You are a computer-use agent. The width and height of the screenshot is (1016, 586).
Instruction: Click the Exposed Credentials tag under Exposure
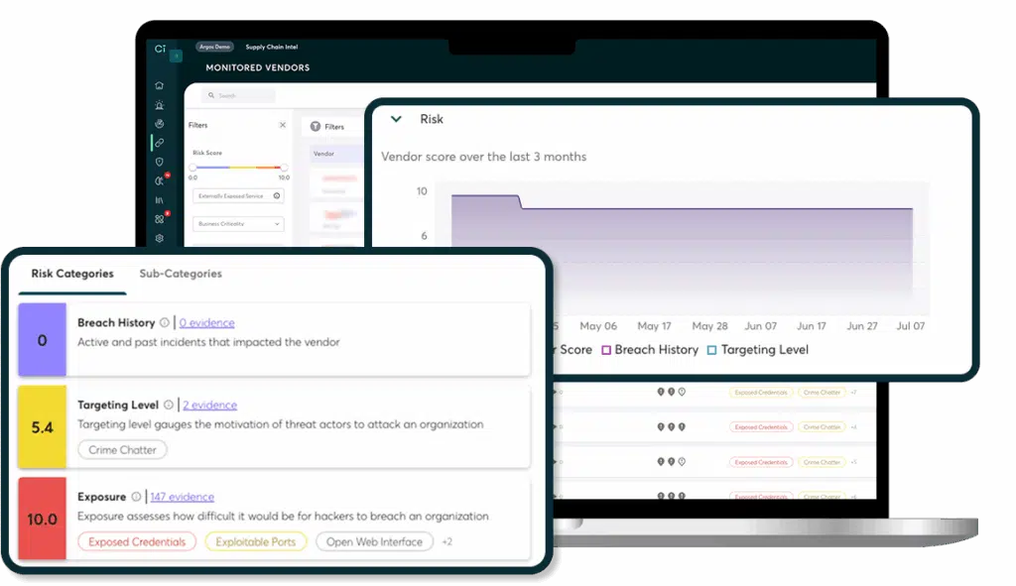coord(137,541)
